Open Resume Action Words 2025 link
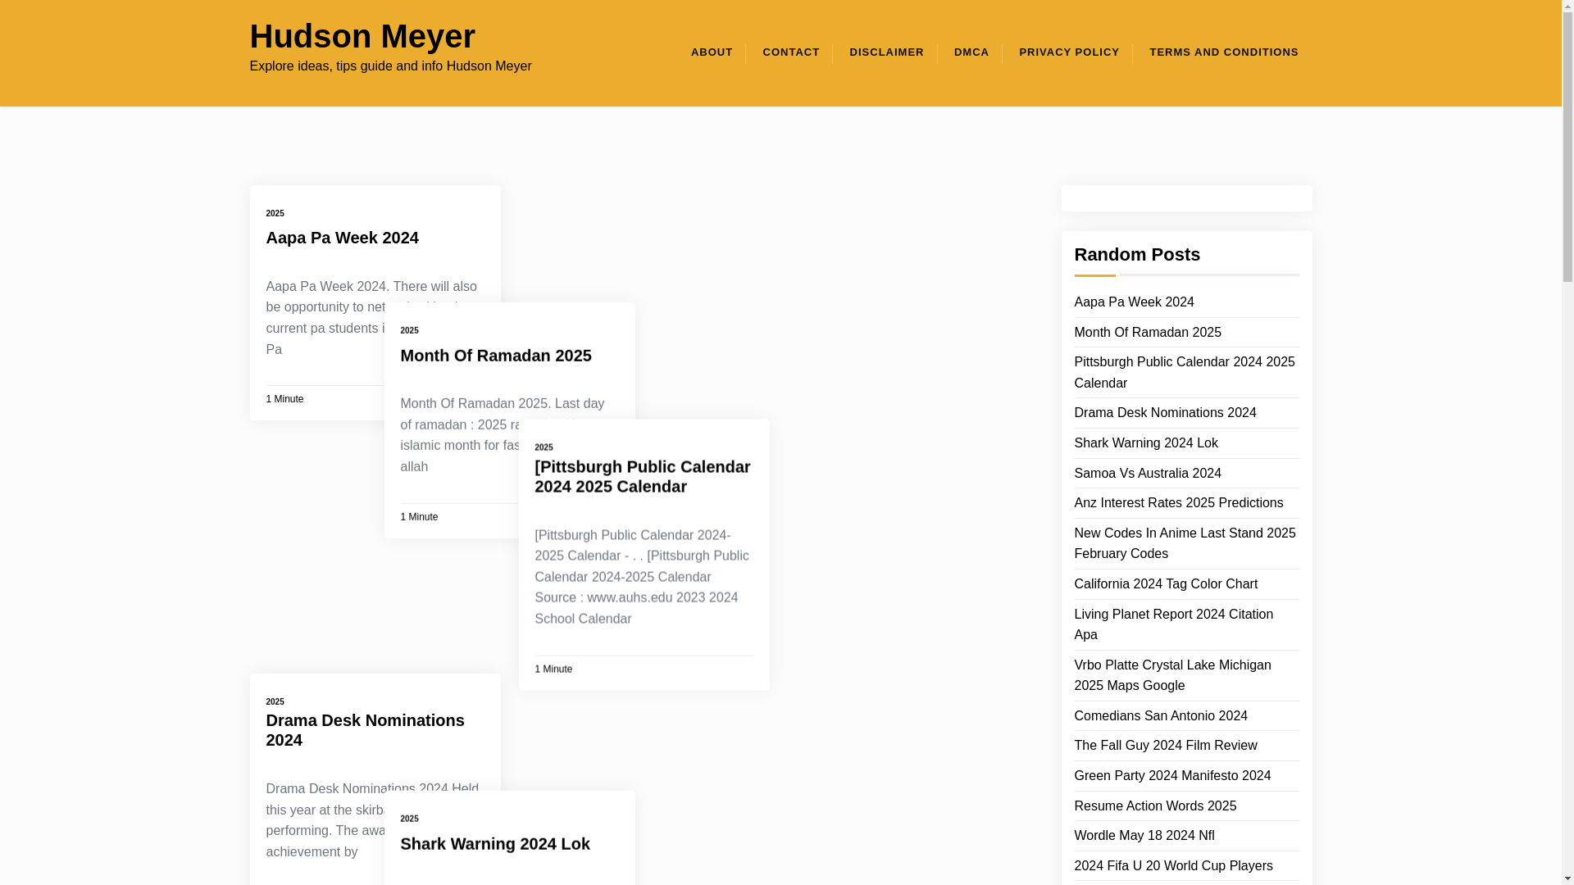The height and width of the screenshot is (885, 1574). pos(1154,806)
